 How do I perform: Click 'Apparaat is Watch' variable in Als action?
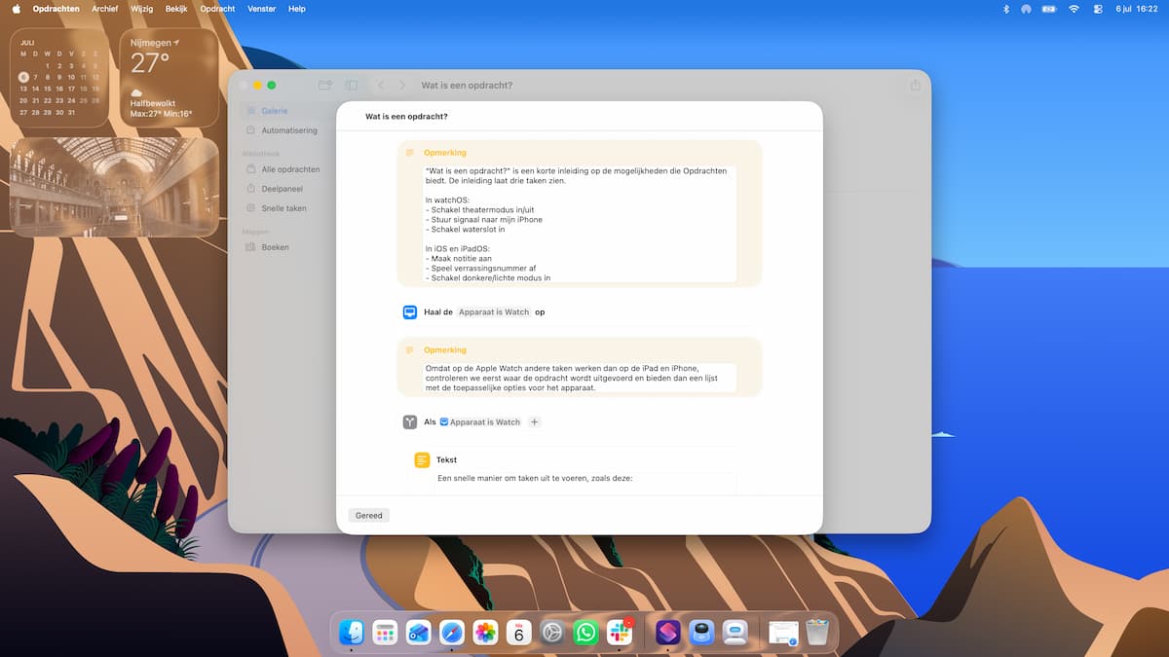[480, 422]
